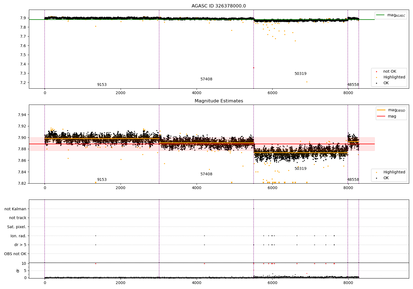Click the obsid label 48558 in the top plot
This screenshot has width=413, height=289.
(x=353, y=85)
